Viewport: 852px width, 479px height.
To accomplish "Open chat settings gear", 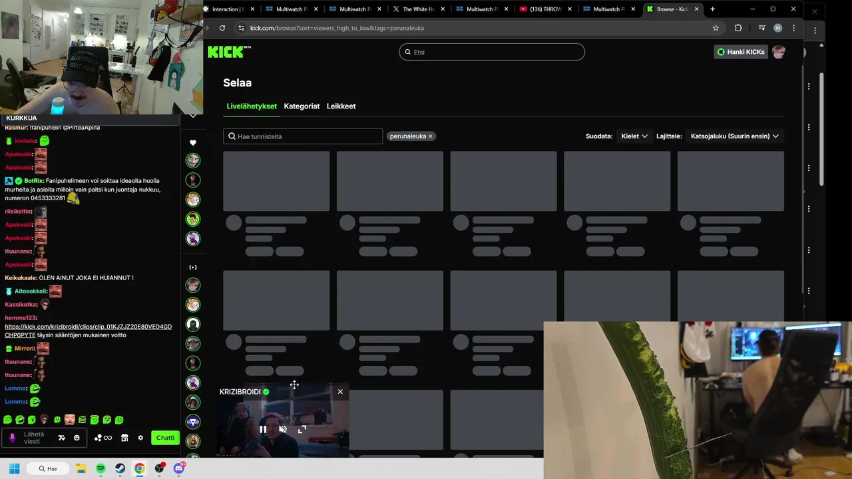I will 140,438.
